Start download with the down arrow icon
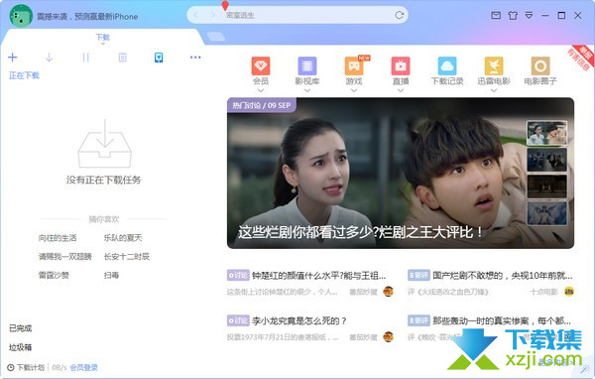 (x=49, y=58)
